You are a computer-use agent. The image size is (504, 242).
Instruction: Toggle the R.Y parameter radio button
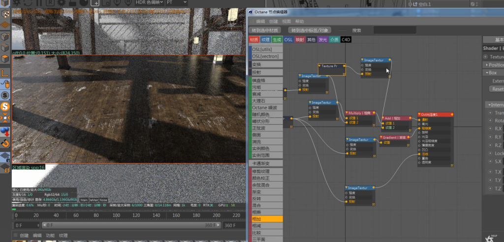click(x=491, y=137)
